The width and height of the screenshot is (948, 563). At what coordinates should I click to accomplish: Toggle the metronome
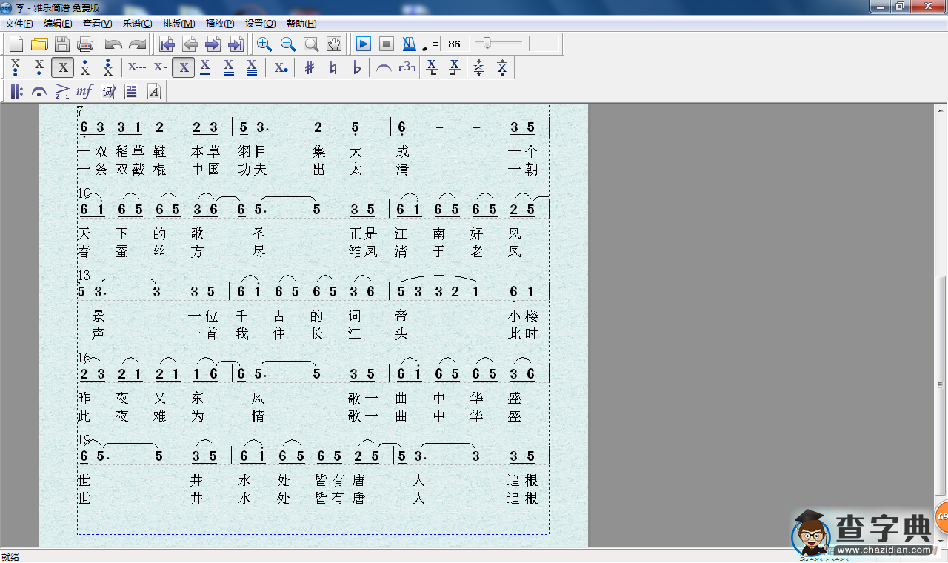click(409, 44)
